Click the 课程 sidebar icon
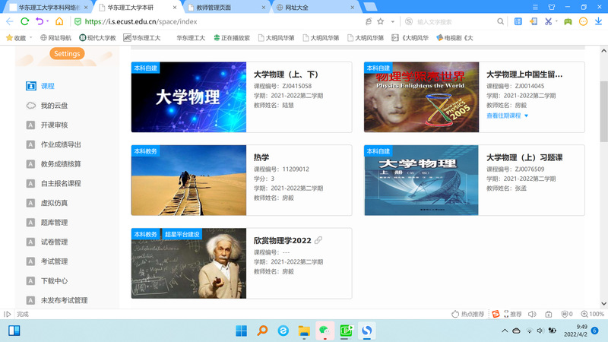Screen dimensions: 608x342 coord(30,87)
